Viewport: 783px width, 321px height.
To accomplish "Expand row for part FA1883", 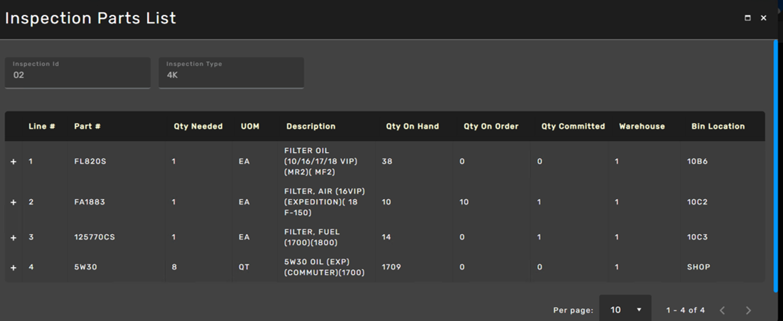I will 13,202.
